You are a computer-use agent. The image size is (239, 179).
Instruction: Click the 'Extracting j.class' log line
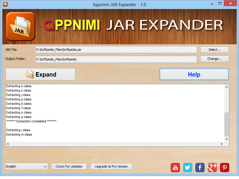coord(18,95)
